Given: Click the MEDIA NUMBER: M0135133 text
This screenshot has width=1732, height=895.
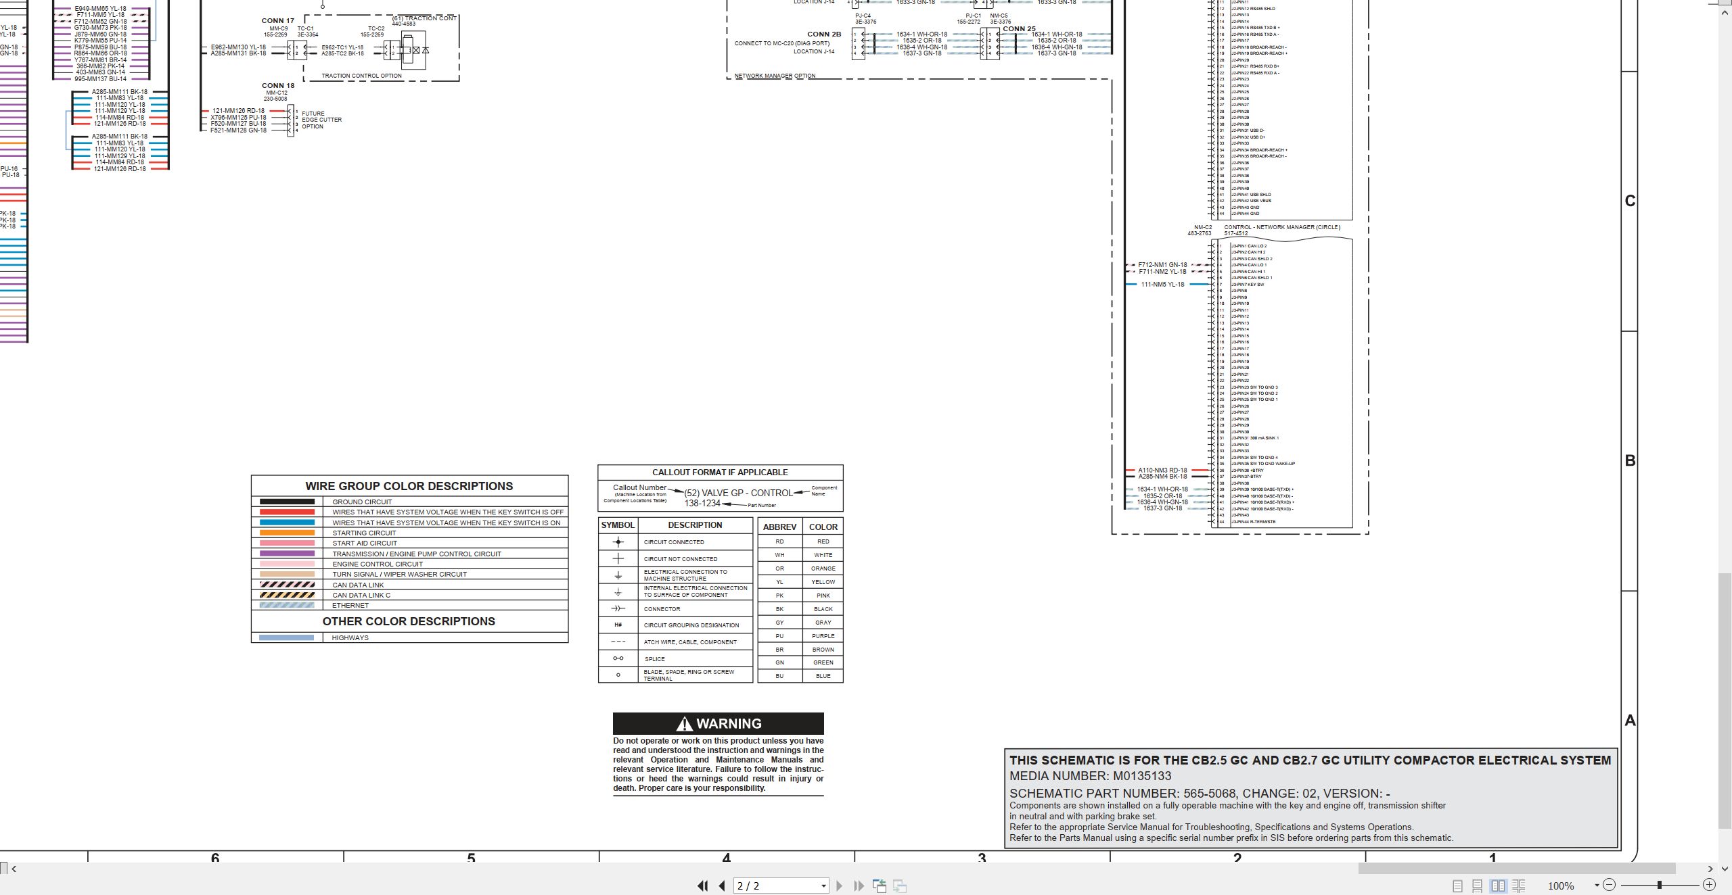Looking at the screenshot, I should pyautogui.click(x=1090, y=776).
